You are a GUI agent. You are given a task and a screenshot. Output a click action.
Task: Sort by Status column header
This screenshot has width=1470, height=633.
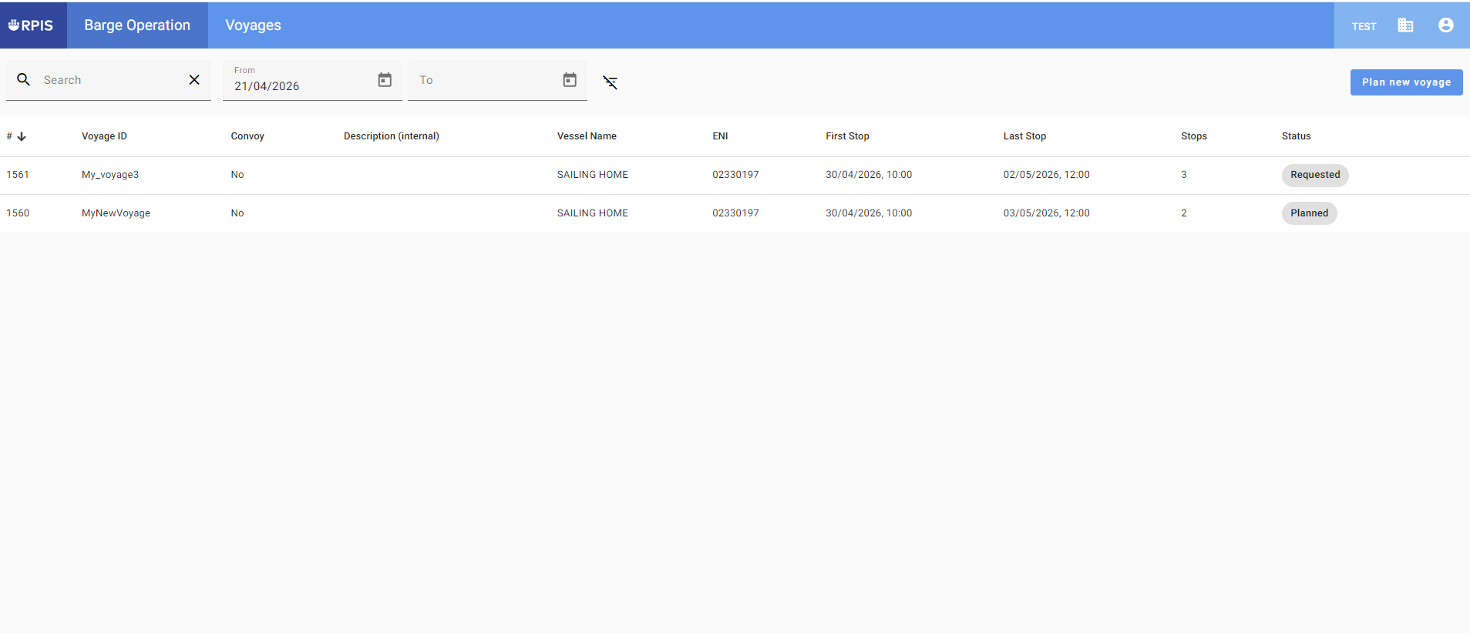point(1296,136)
